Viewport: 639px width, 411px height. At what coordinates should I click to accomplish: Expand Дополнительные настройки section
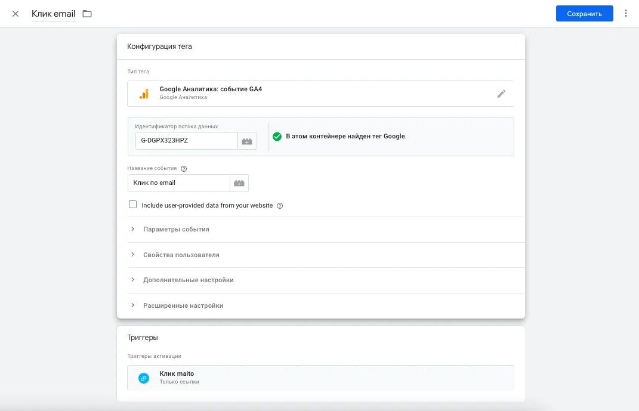188,280
